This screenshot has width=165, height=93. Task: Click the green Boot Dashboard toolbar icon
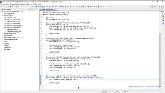pyautogui.click(x=37, y=7)
